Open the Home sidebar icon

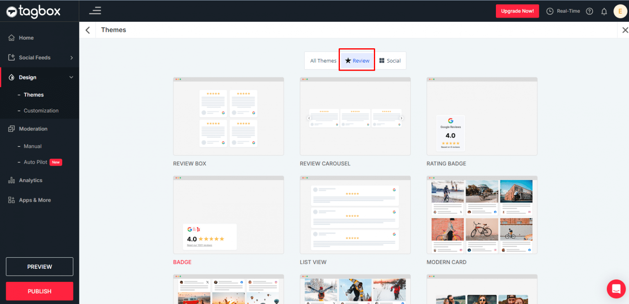click(x=12, y=37)
